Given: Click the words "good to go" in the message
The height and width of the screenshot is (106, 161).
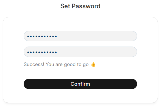Looking at the screenshot, I should point(76,65).
